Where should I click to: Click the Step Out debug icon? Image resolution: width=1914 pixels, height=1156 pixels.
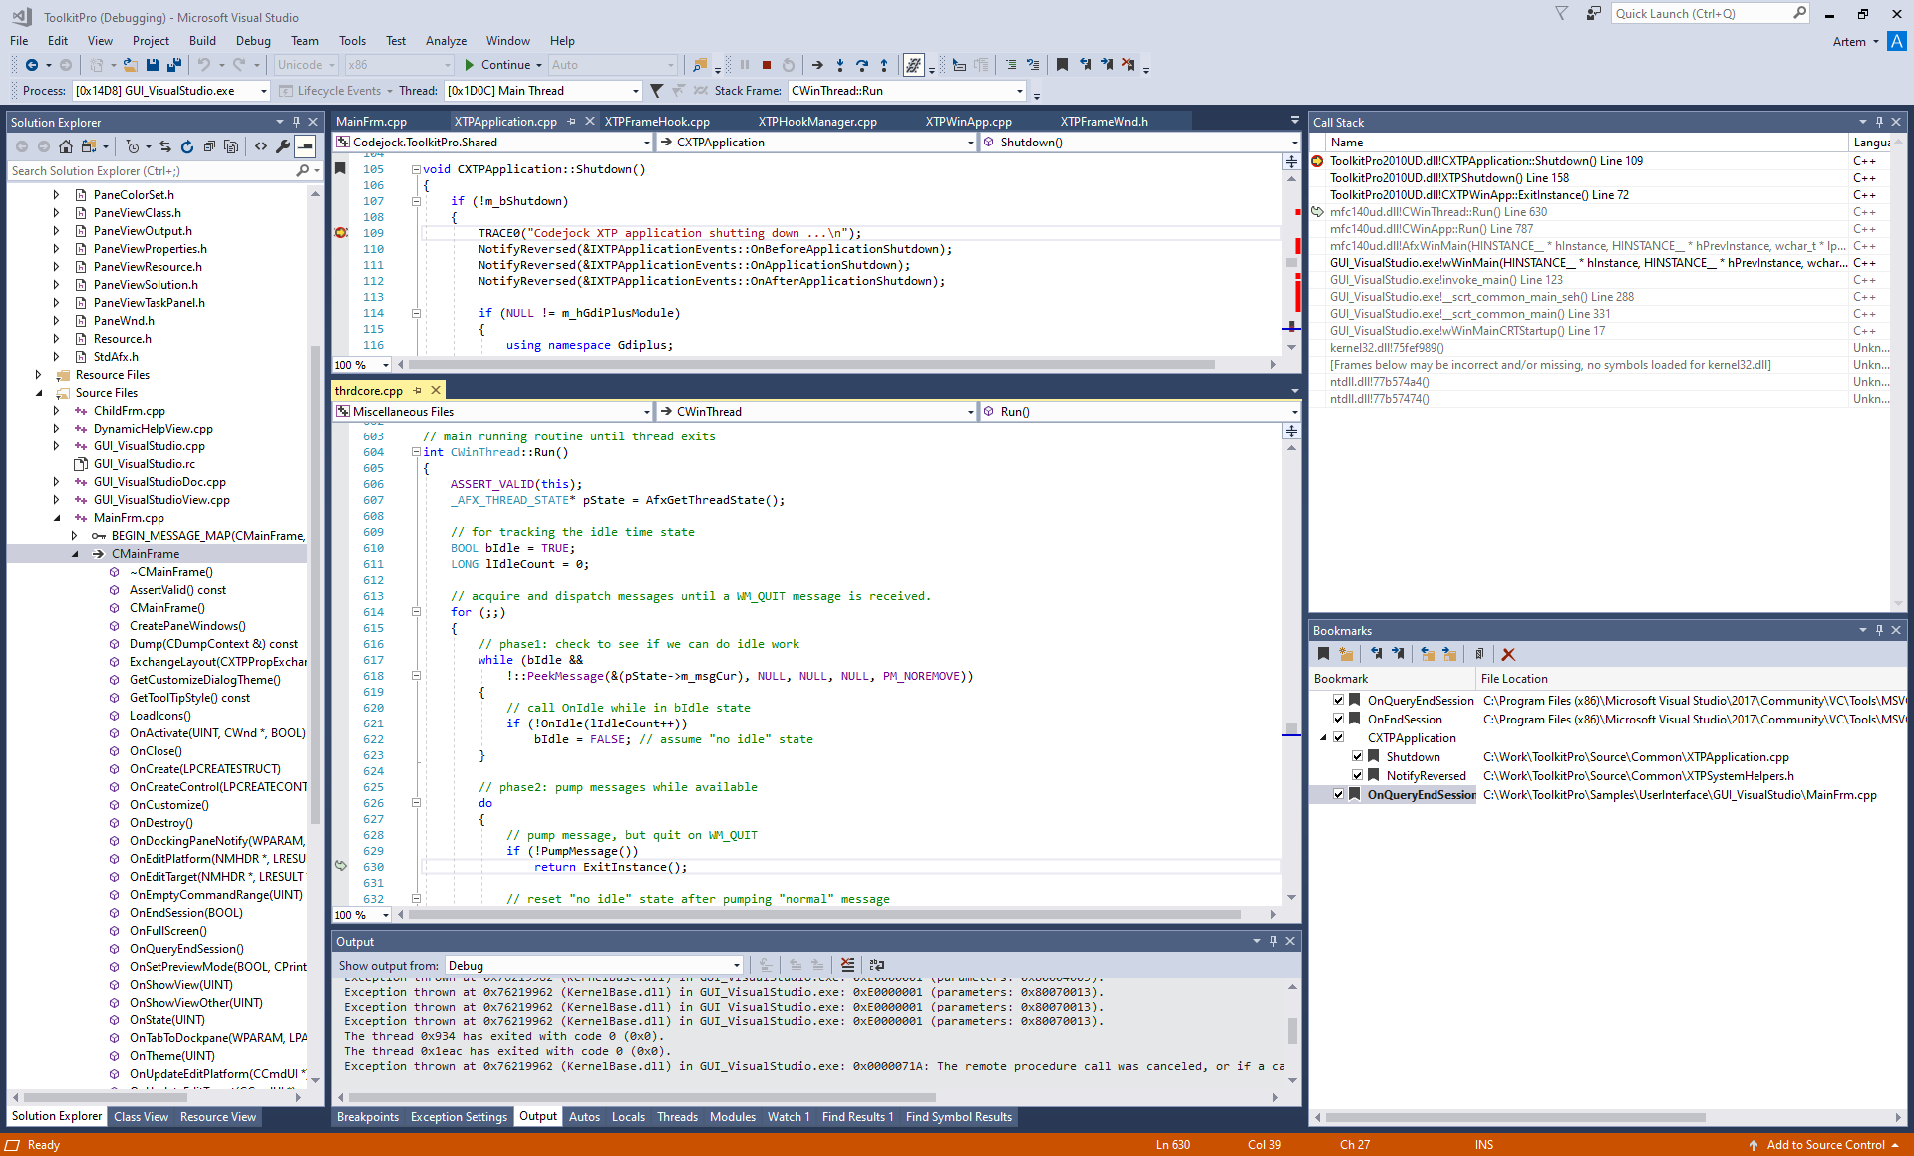884,65
